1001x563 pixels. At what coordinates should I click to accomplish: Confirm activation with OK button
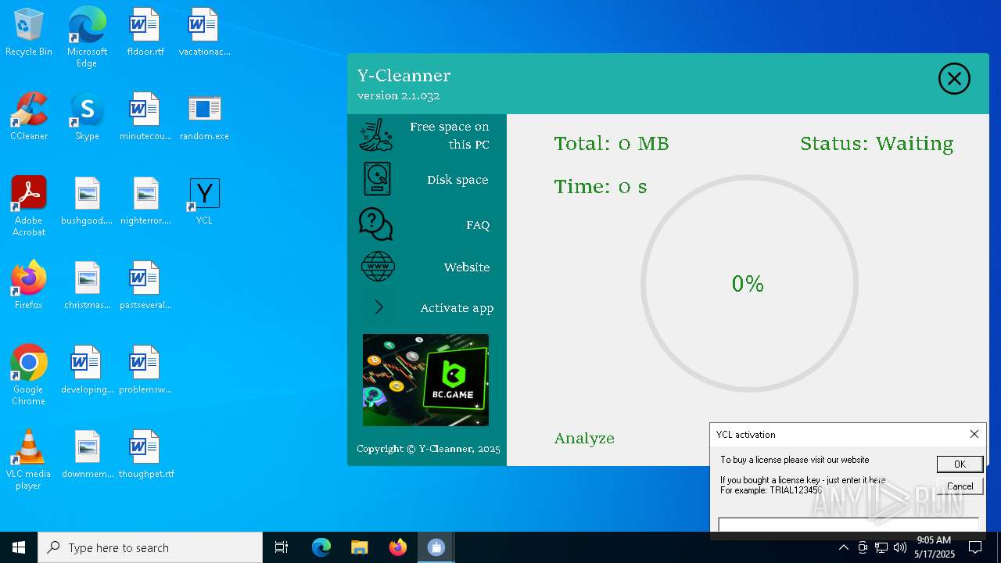pyautogui.click(x=960, y=464)
